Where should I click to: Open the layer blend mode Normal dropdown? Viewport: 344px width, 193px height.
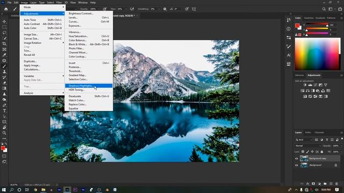(307, 146)
